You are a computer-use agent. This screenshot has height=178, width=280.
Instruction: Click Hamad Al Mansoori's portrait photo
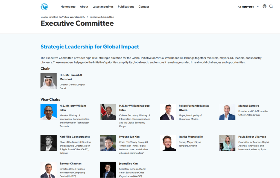pos(49,81)
